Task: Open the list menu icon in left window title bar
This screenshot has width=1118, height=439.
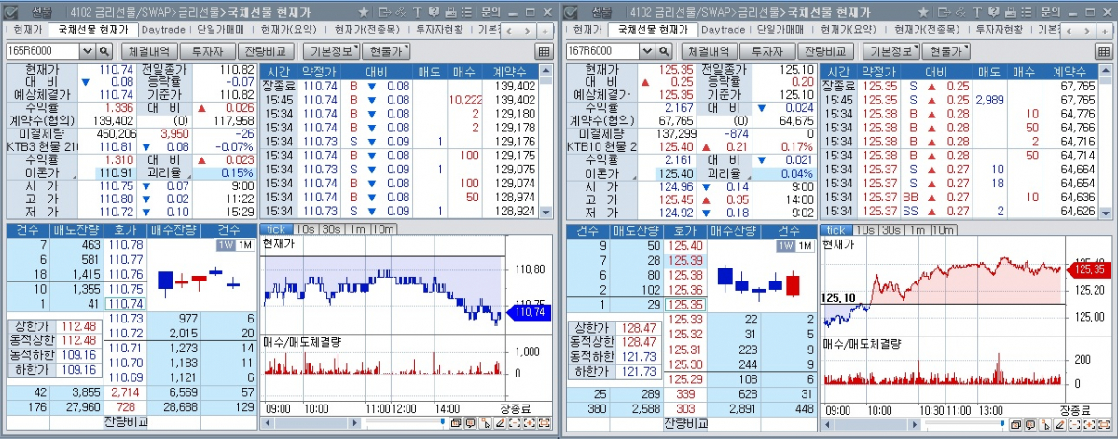Action: coord(466,12)
